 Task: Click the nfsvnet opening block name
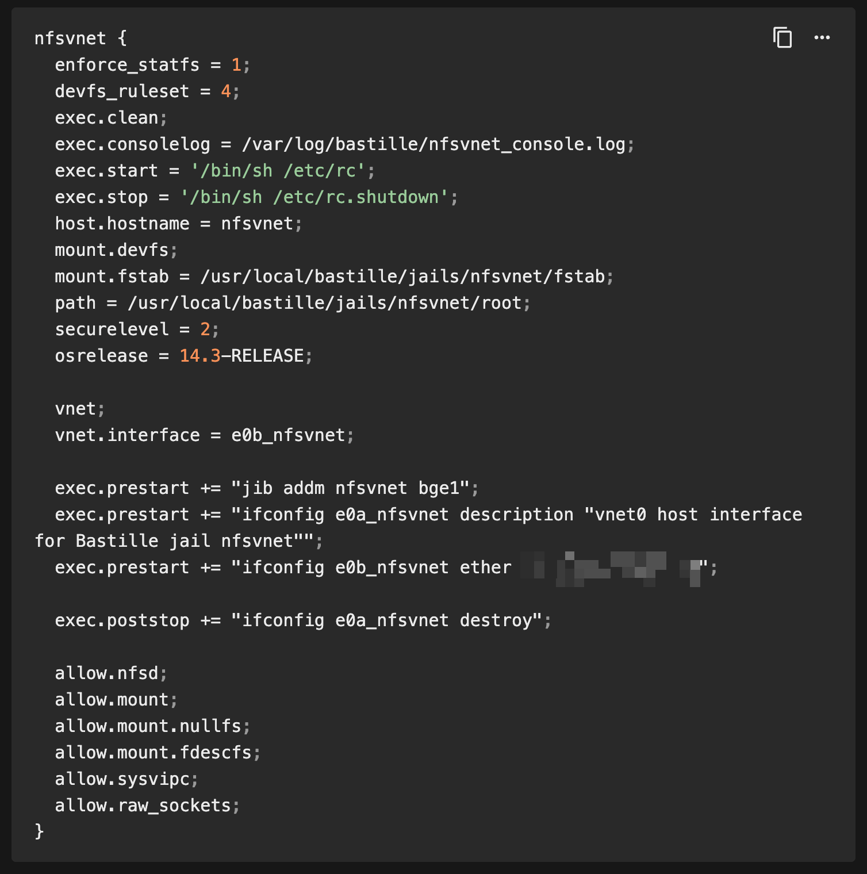[x=70, y=39]
